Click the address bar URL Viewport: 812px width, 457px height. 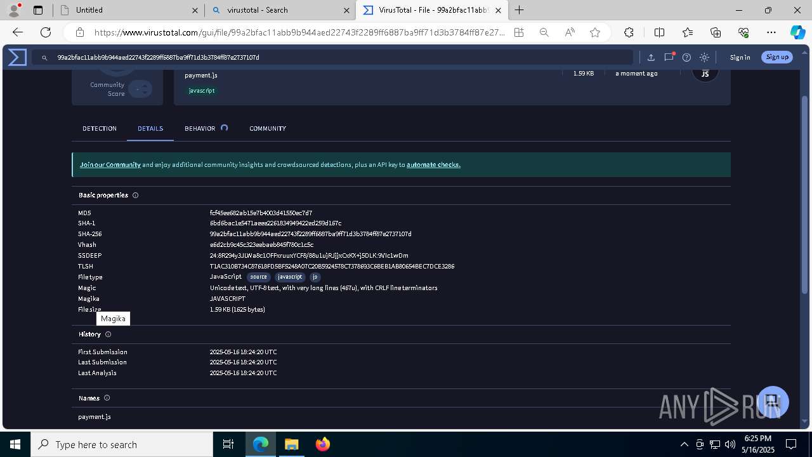click(299, 32)
